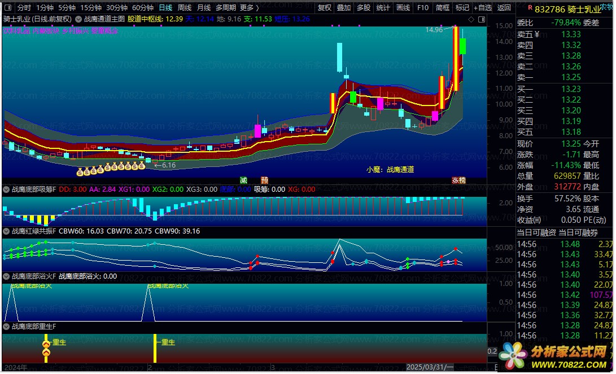Click the 婴童概念 concept tag
616x374 pixels.
click(x=104, y=30)
